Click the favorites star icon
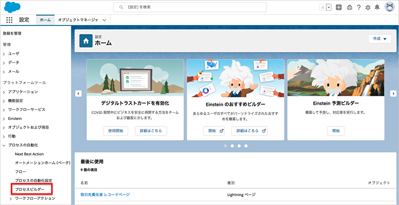Viewport: 399px width, 205px height. coord(323,8)
